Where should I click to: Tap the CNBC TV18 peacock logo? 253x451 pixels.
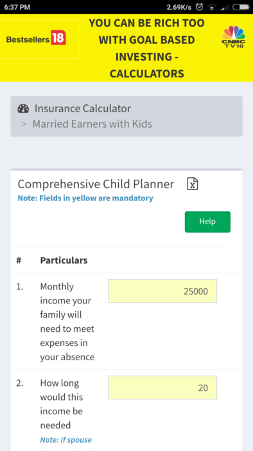point(234,37)
